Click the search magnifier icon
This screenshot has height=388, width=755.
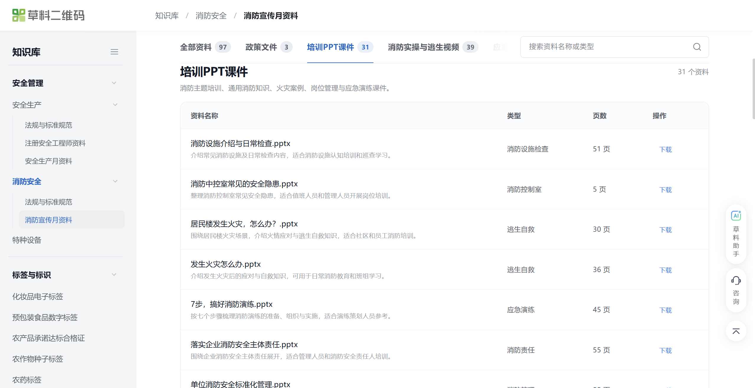coord(697,47)
